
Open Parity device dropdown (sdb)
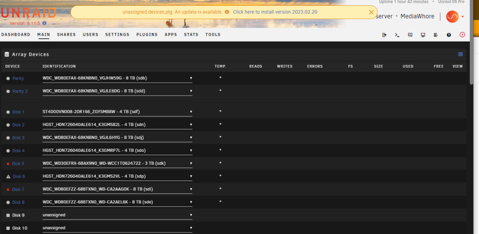tap(117, 78)
